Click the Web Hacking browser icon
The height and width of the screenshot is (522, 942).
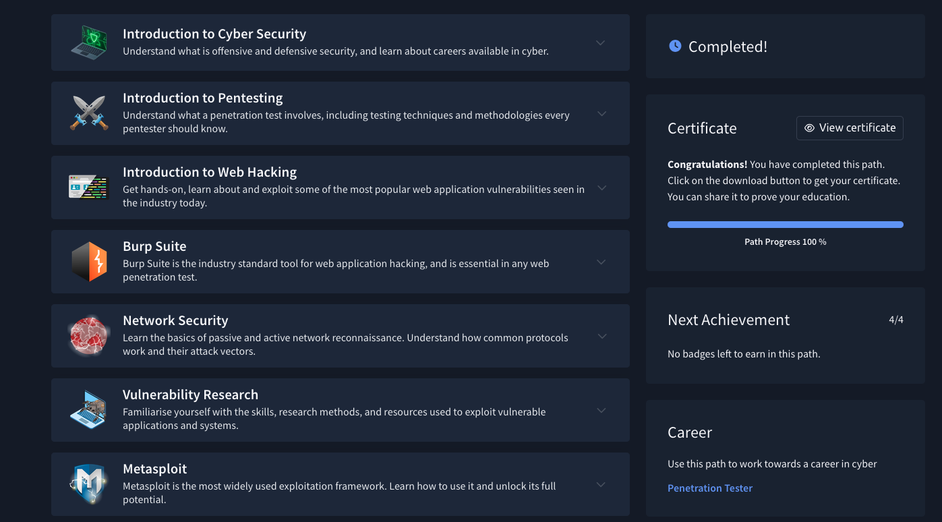point(89,187)
